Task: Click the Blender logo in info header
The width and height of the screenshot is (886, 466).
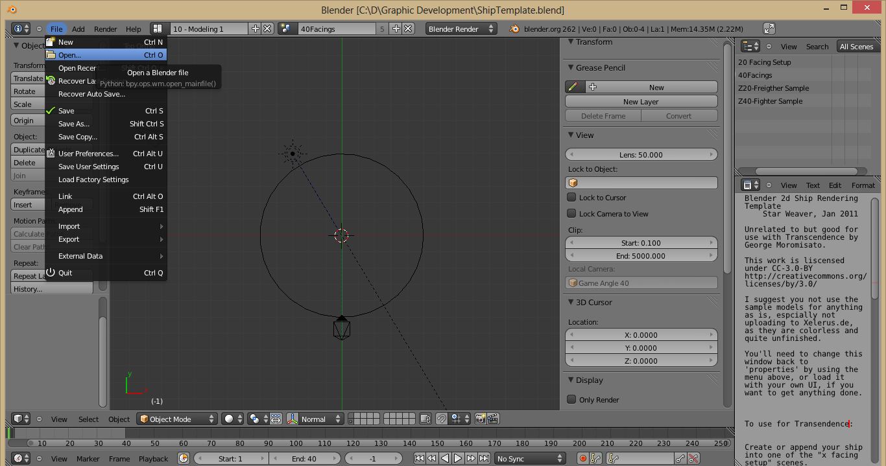Action: [515, 29]
